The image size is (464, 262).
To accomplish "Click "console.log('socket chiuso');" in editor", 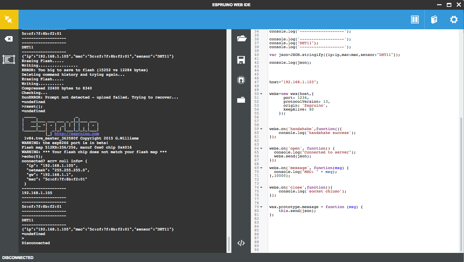I will click(x=312, y=191).
